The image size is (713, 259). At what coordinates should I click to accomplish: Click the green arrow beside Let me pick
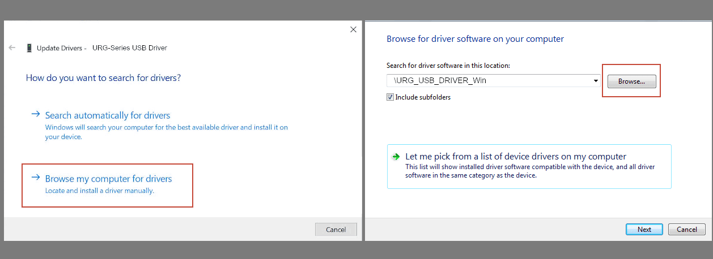pyautogui.click(x=397, y=157)
